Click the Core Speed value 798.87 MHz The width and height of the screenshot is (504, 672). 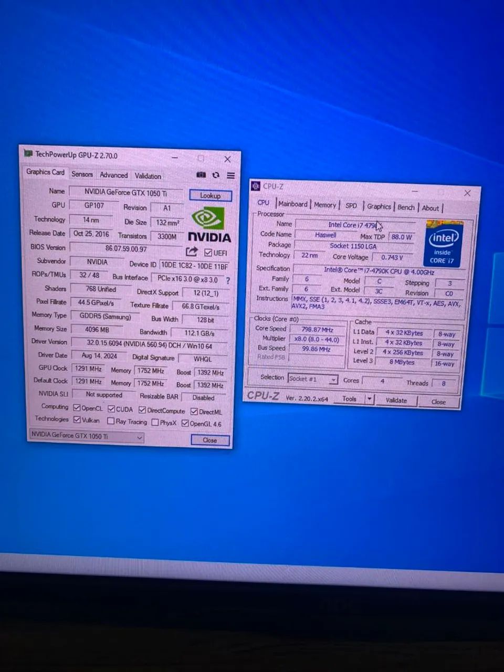point(317,330)
